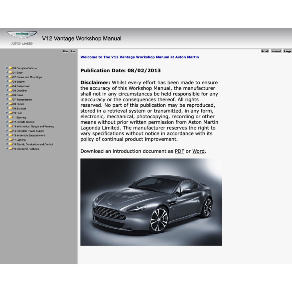The height and width of the screenshot is (292, 292).
Task: Expand the 07 Transmission section
Action: (7, 99)
